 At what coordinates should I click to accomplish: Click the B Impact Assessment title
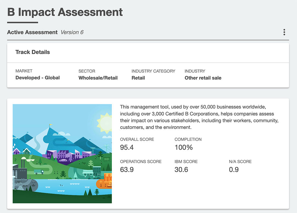(x=64, y=12)
